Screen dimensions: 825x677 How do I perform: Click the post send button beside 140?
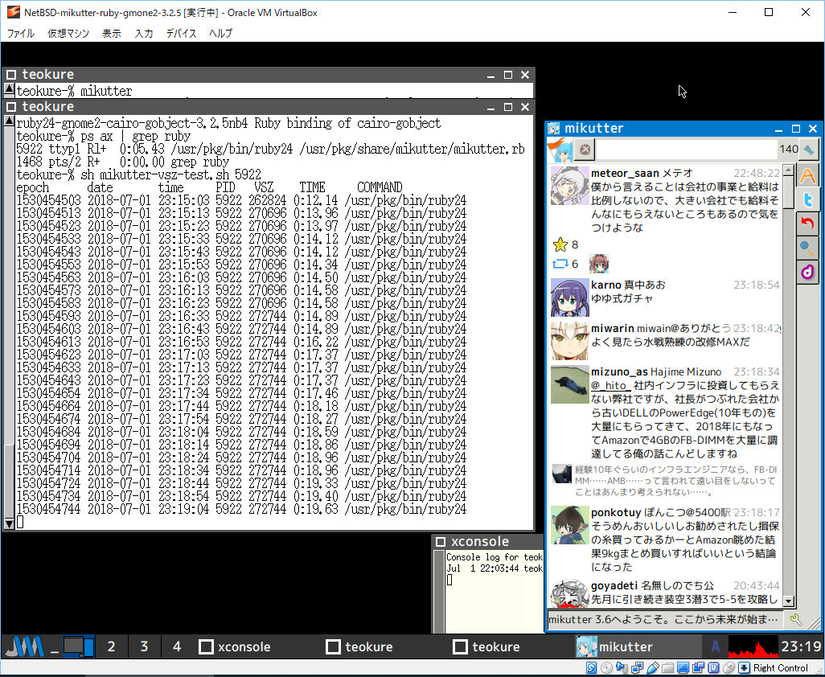(x=809, y=149)
